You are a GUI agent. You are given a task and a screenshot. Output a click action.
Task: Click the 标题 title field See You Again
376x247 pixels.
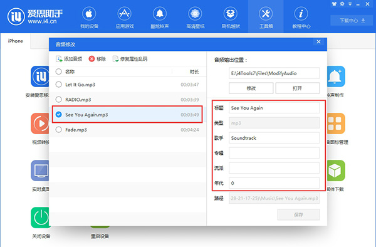[274, 108]
